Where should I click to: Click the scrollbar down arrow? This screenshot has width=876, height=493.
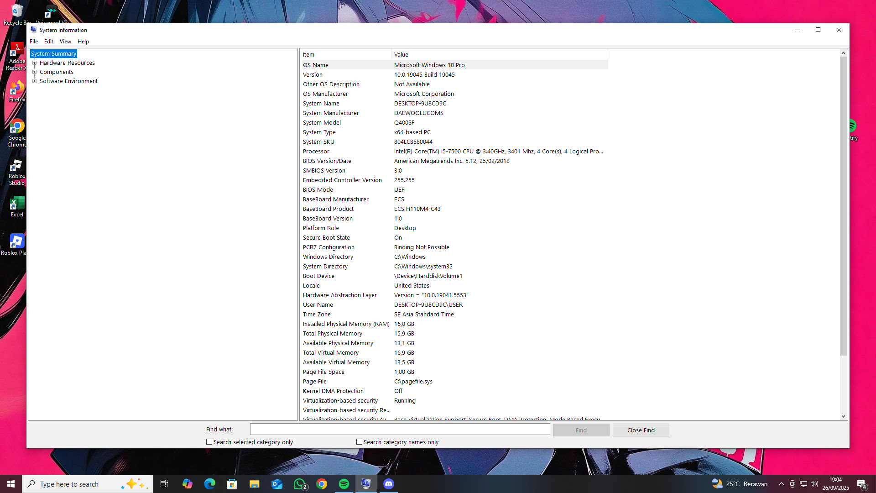coord(843,416)
